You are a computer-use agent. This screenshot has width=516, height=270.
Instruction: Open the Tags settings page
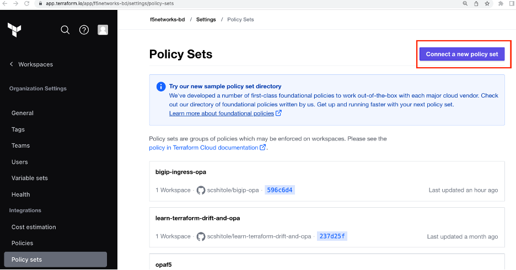(18, 129)
